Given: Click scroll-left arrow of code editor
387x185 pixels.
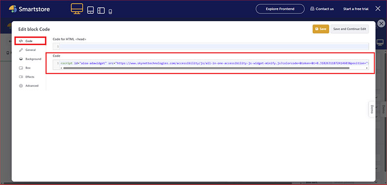Looking at the screenshot, I should (x=61, y=68).
